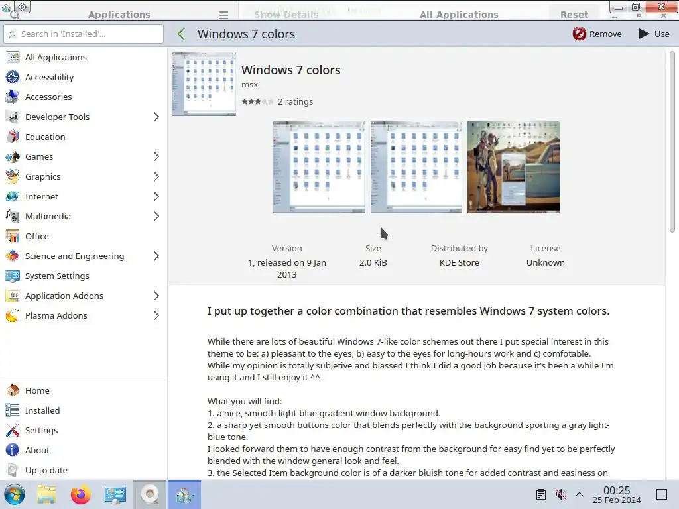Select Science and Engineering icon

pos(13,256)
